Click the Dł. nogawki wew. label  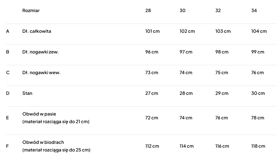point(41,73)
